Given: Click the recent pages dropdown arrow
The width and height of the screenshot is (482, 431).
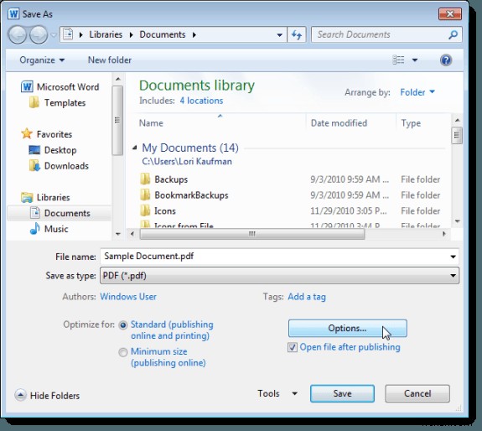Looking at the screenshot, I should 54,34.
